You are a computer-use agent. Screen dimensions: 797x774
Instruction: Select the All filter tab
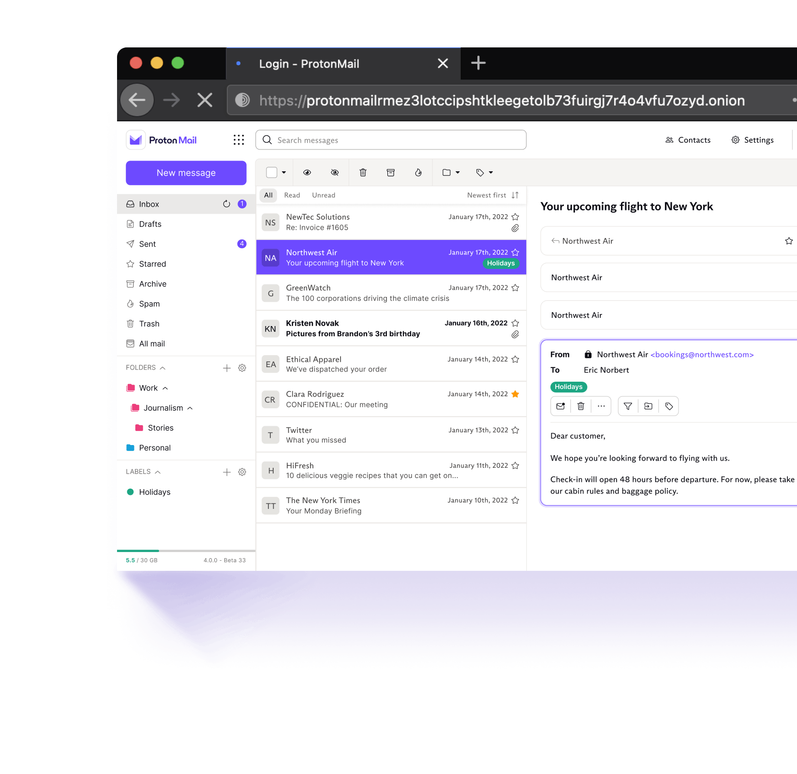click(x=268, y=195)
